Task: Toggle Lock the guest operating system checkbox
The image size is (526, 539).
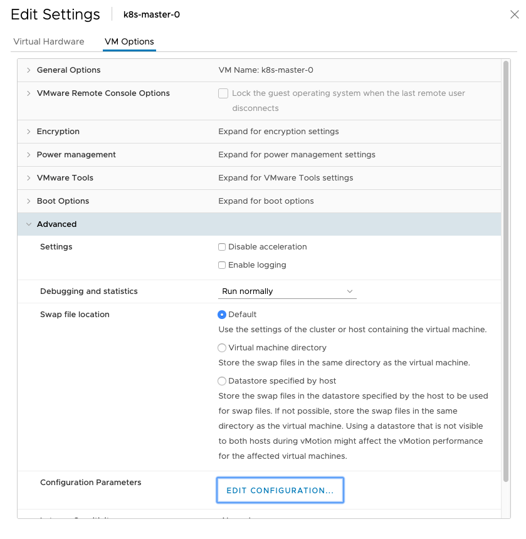Action: [x=223, y=93]
